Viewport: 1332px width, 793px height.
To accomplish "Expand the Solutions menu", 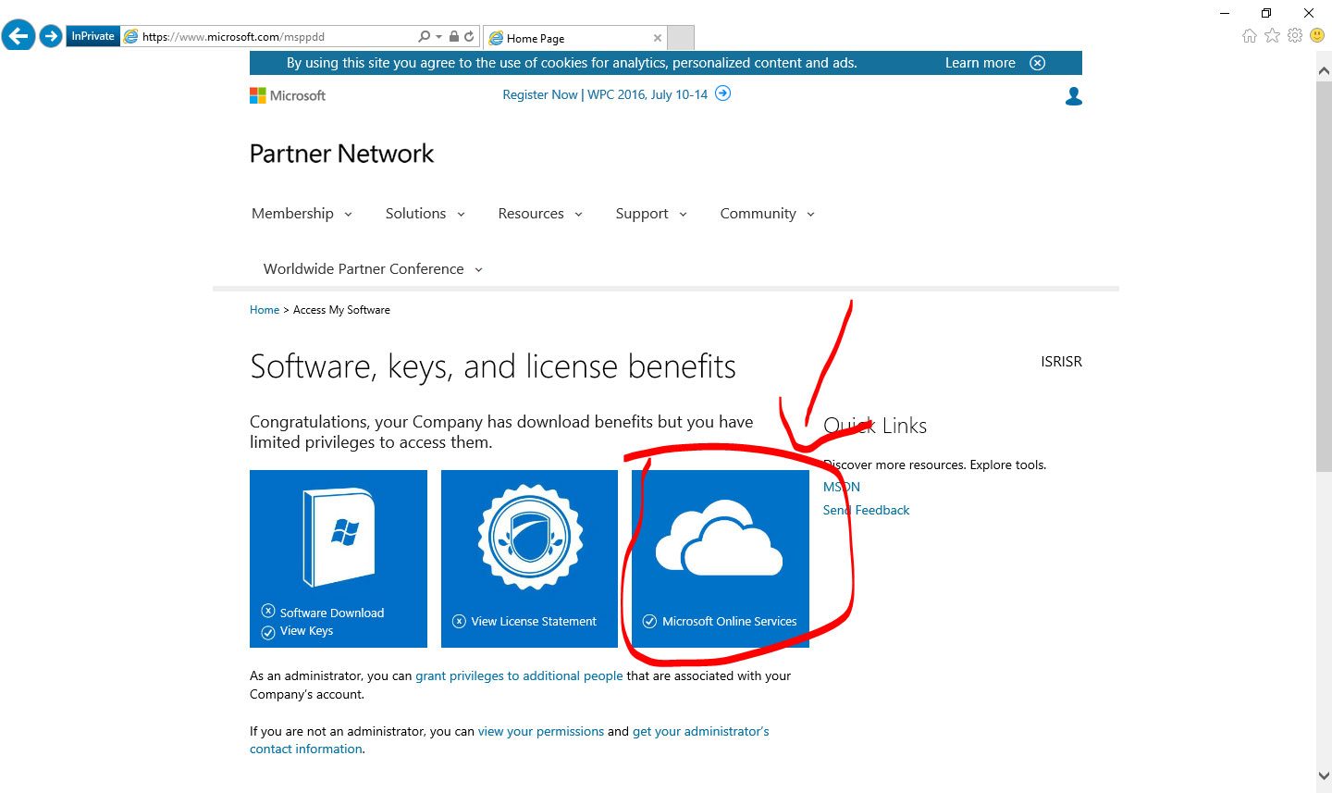I will pos(425,214).
